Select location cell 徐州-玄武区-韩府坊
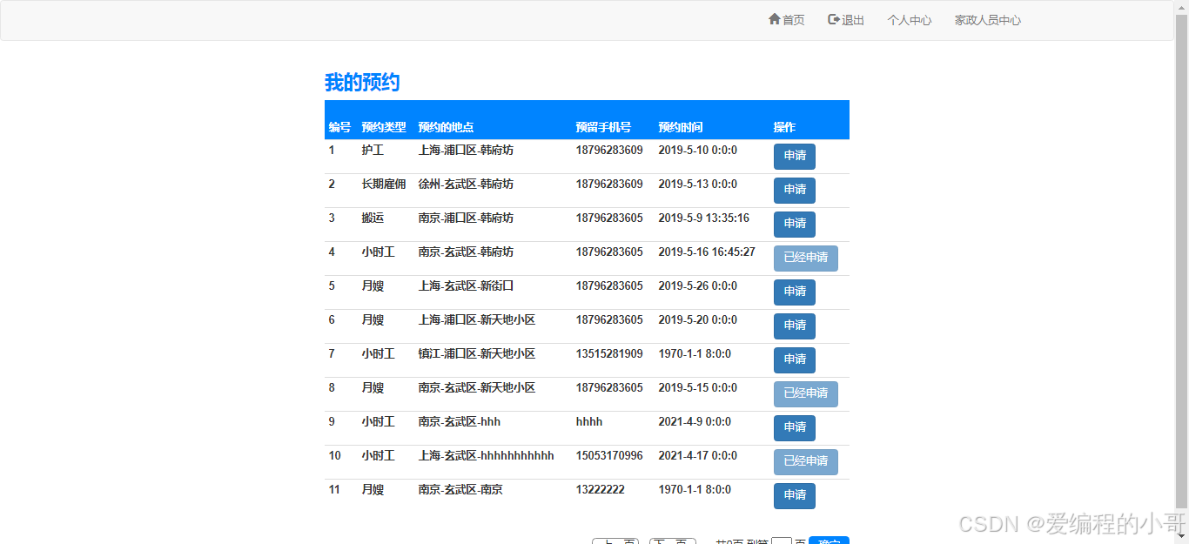Viewport: 1189px width, 544px height. point(466,184)
